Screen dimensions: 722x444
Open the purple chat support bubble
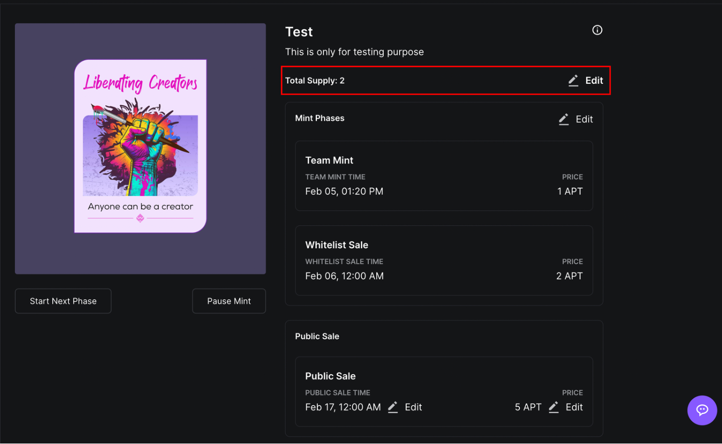click(x=701, y=410)
